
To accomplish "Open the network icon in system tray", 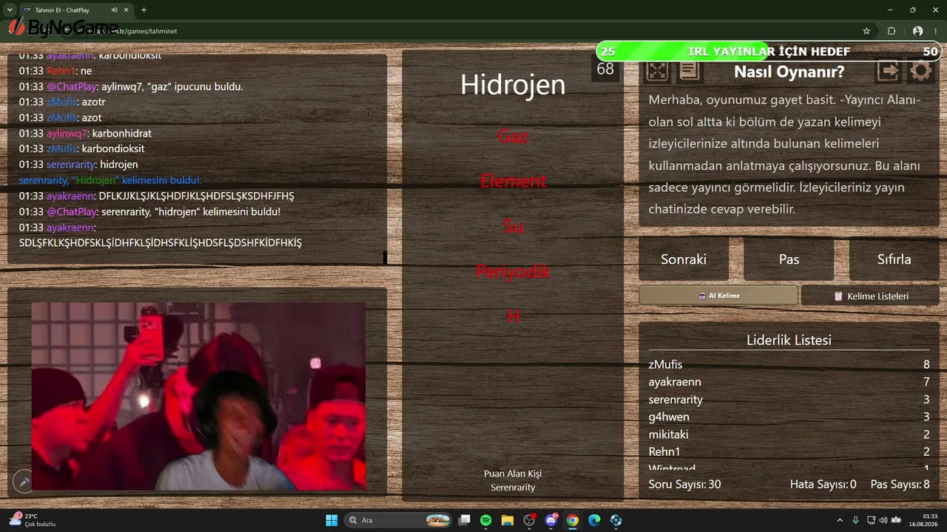I will tap(871, 520).
